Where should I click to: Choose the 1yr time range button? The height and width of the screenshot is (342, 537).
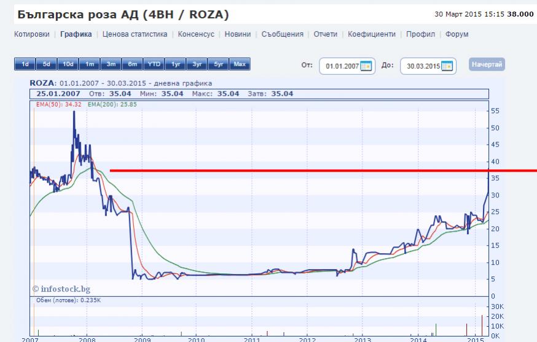[x=175, y=64]
